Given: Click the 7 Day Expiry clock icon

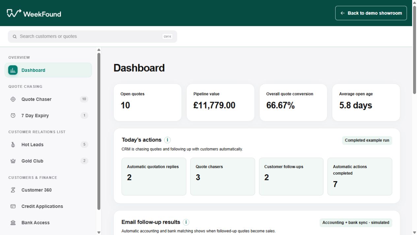Looking at the screenshot, I should [x=13, y=116].
